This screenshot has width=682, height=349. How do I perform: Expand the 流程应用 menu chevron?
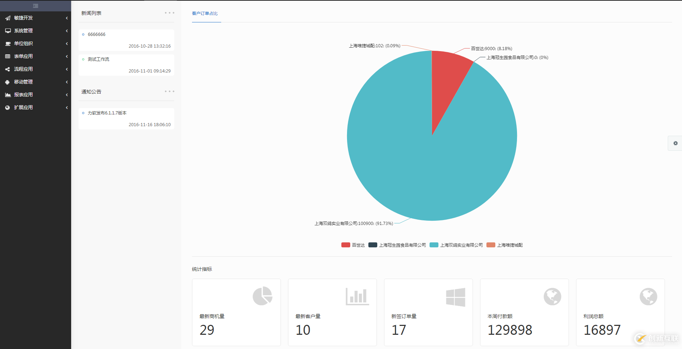66,69
